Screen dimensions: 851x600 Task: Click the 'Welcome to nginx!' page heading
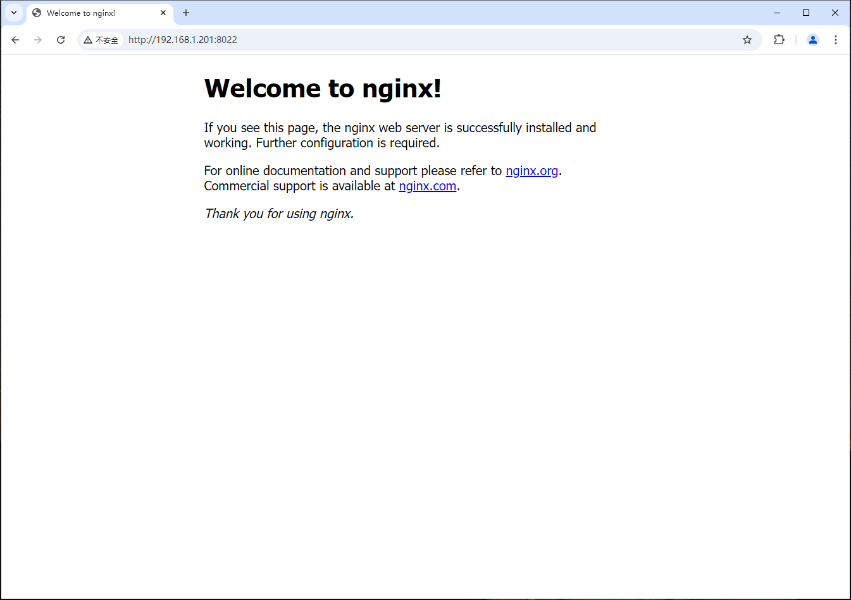[323, 89]
